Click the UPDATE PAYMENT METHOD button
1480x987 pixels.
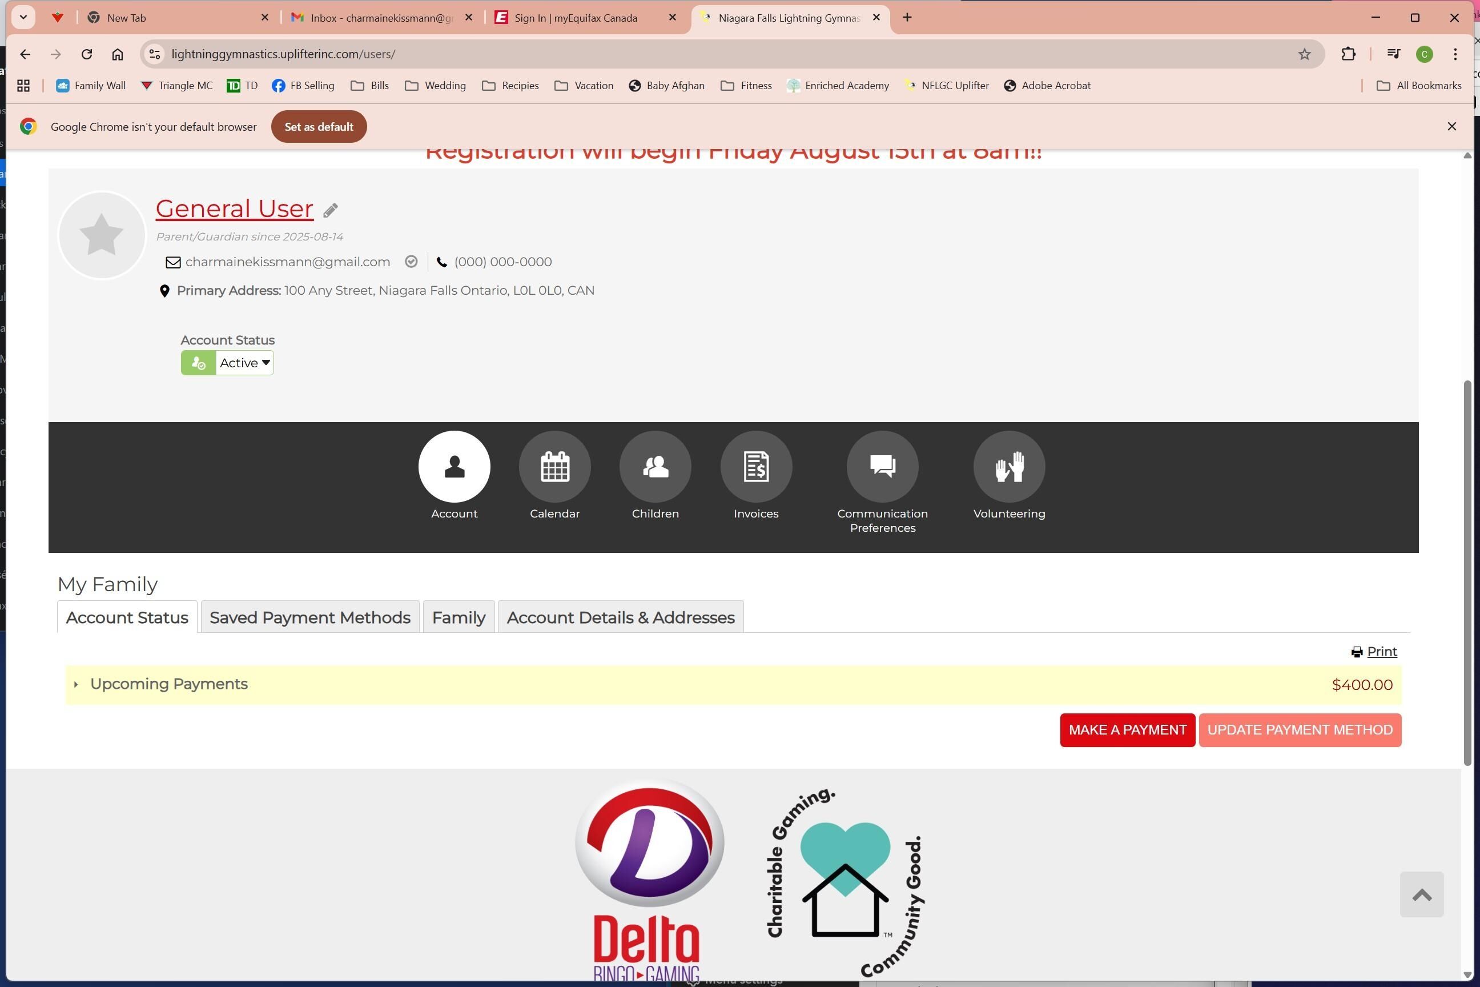pos(1300,730)
